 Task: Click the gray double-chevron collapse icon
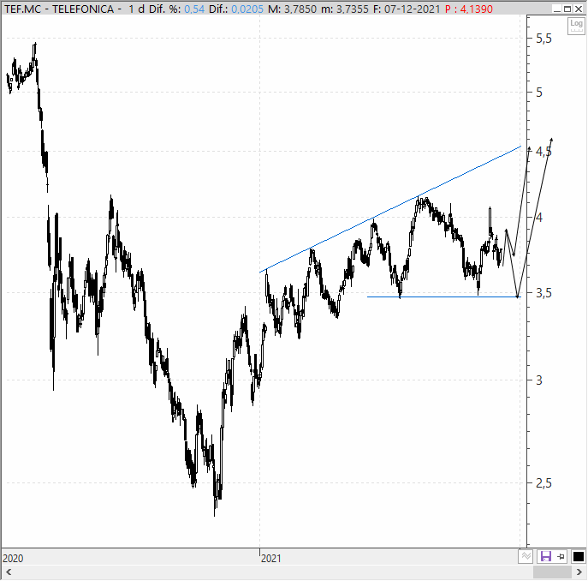click(x=526, y=556)
